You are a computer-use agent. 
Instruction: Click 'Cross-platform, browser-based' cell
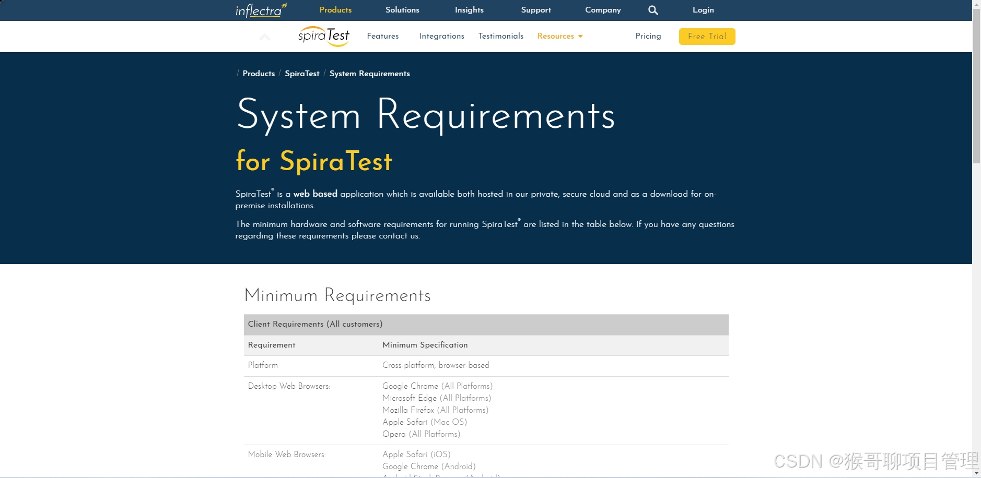click(436, 365)
